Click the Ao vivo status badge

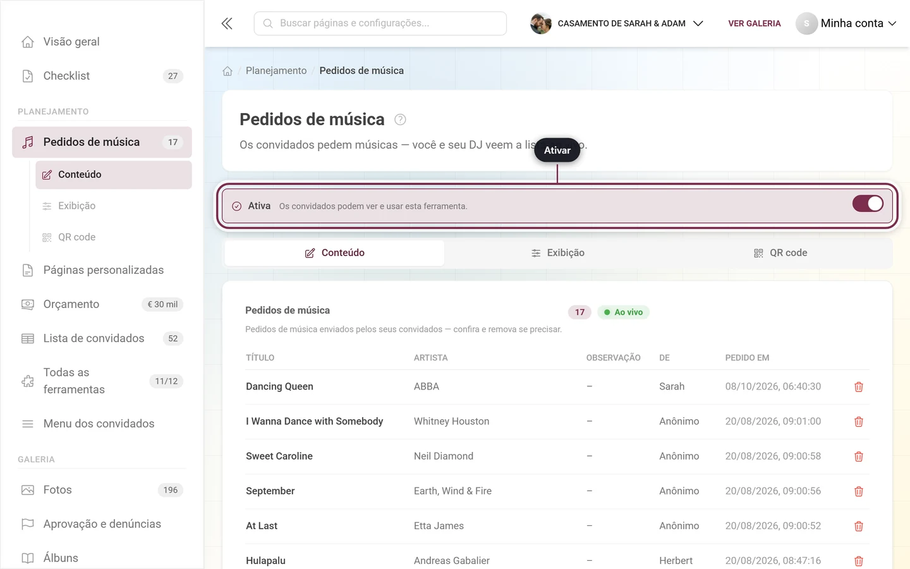tap(623, 312)
